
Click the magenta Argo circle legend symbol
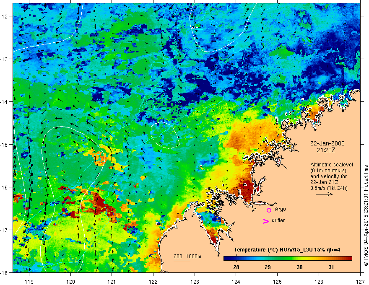(x=269, y=210)
